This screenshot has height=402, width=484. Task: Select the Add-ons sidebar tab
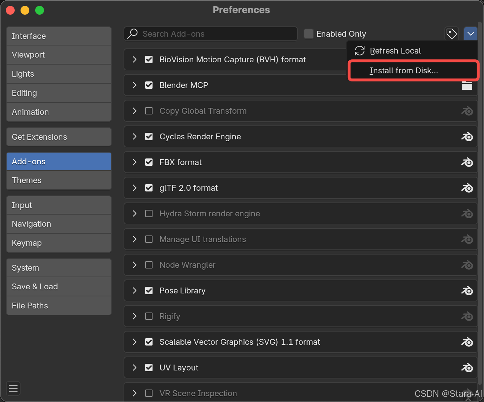coord(59,161)
